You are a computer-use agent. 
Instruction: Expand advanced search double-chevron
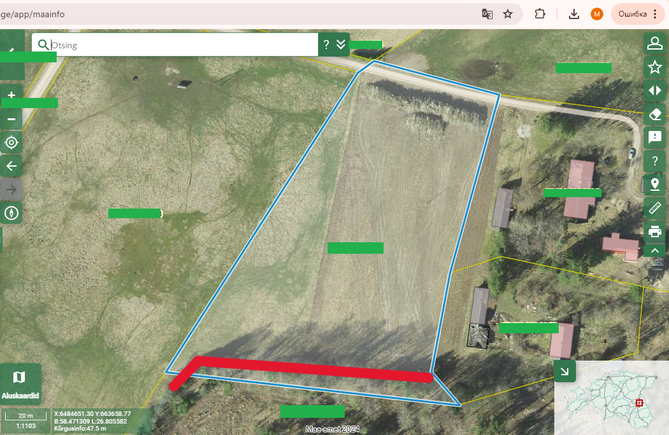click(341, 45)
